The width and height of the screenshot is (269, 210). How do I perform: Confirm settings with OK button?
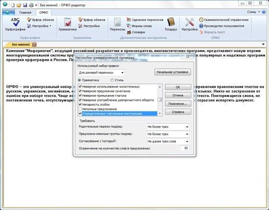pos(178,87)
